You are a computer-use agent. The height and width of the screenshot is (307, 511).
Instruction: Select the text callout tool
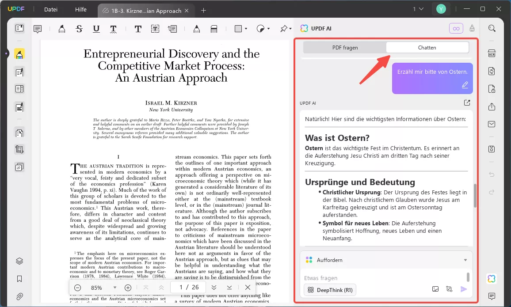pyautogui.click(x=172, y=29)
